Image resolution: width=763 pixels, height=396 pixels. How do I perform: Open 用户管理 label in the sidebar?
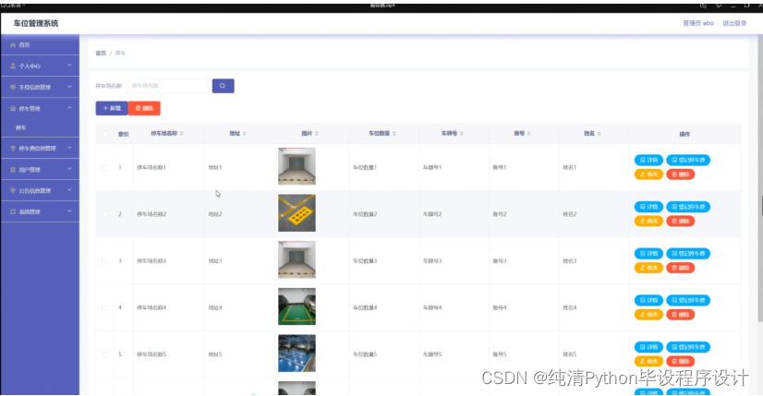[x=30, y=170]
